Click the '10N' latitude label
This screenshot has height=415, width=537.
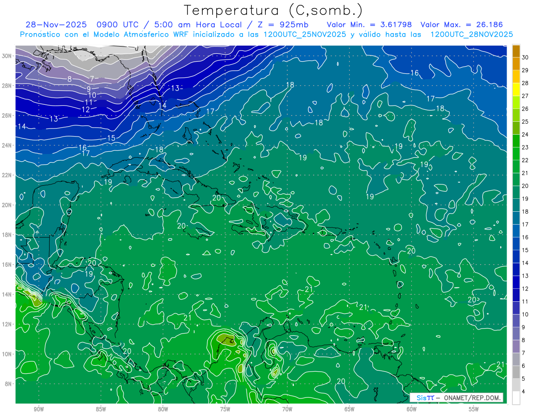(8, 354)
